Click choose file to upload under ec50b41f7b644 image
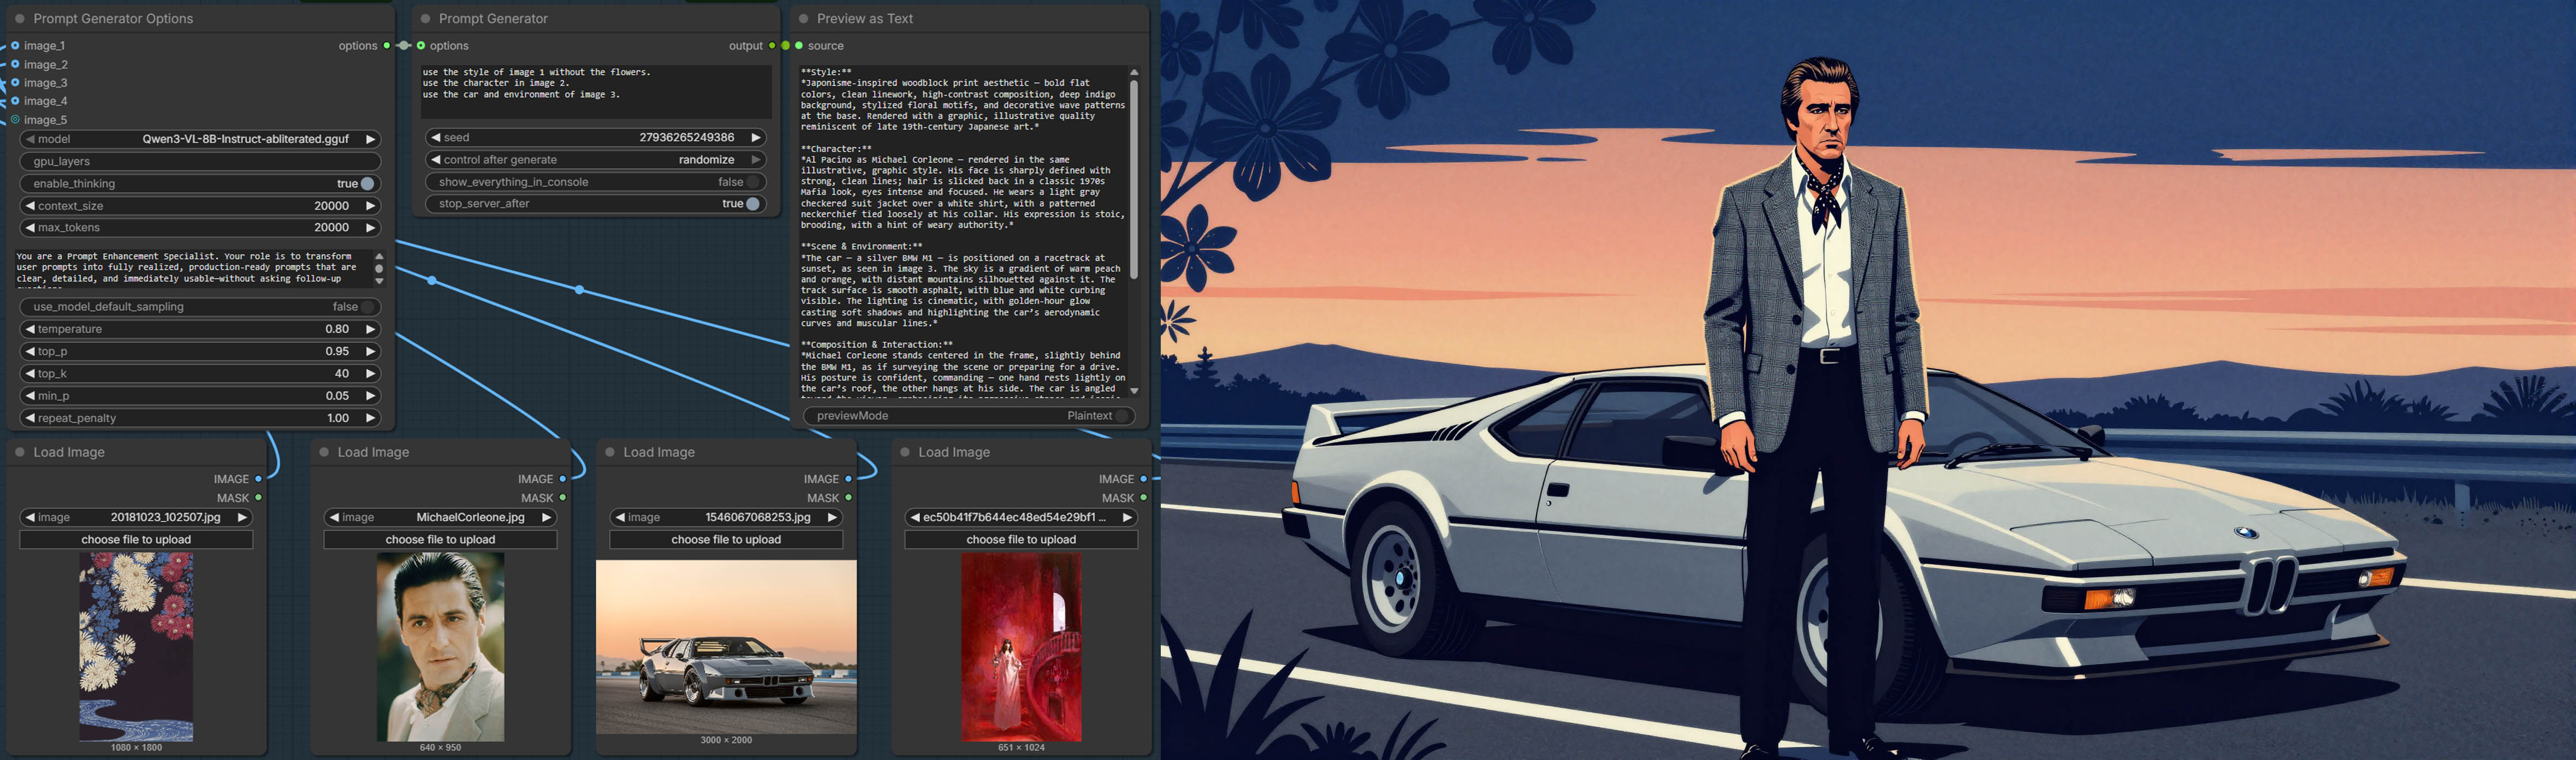 (x=1021, y=539)
